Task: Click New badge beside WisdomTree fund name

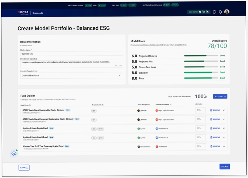Action: point(67,146)
